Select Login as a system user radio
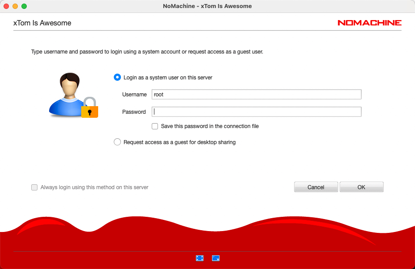415x269 pixels. [x=117, y=77]
